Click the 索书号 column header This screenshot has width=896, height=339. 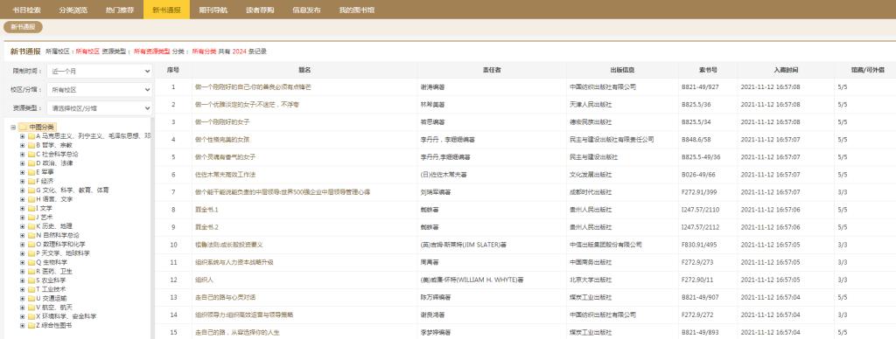708,70
